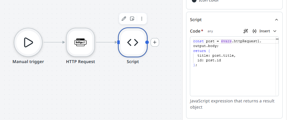Click the Manual trigger label

coord(28,62)
